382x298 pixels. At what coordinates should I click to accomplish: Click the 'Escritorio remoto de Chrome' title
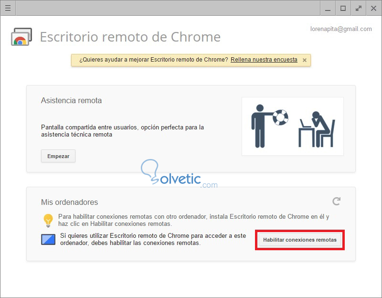click(x=130, y=37)
